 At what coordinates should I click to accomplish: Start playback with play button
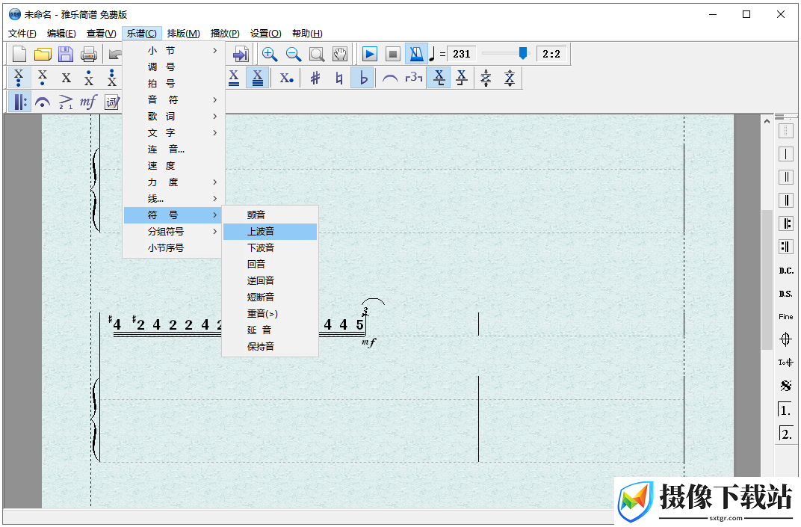(369, 54)
